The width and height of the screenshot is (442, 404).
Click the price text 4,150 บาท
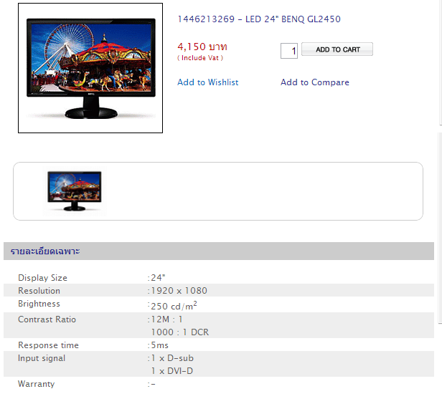[202, 47]
